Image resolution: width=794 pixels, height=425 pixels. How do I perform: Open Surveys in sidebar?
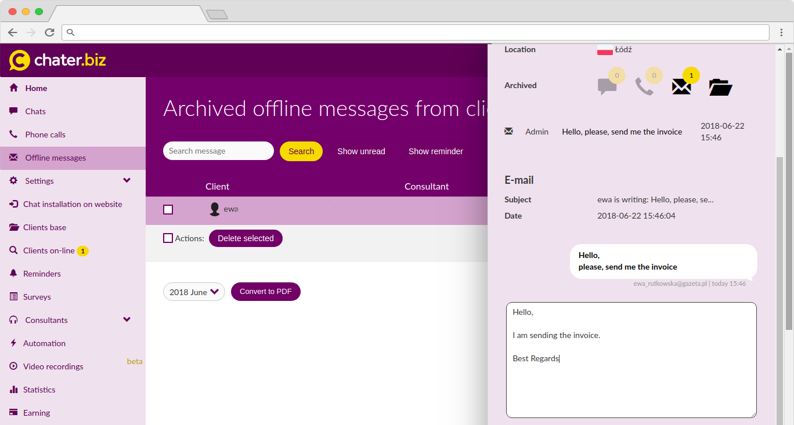click(37, 297)
